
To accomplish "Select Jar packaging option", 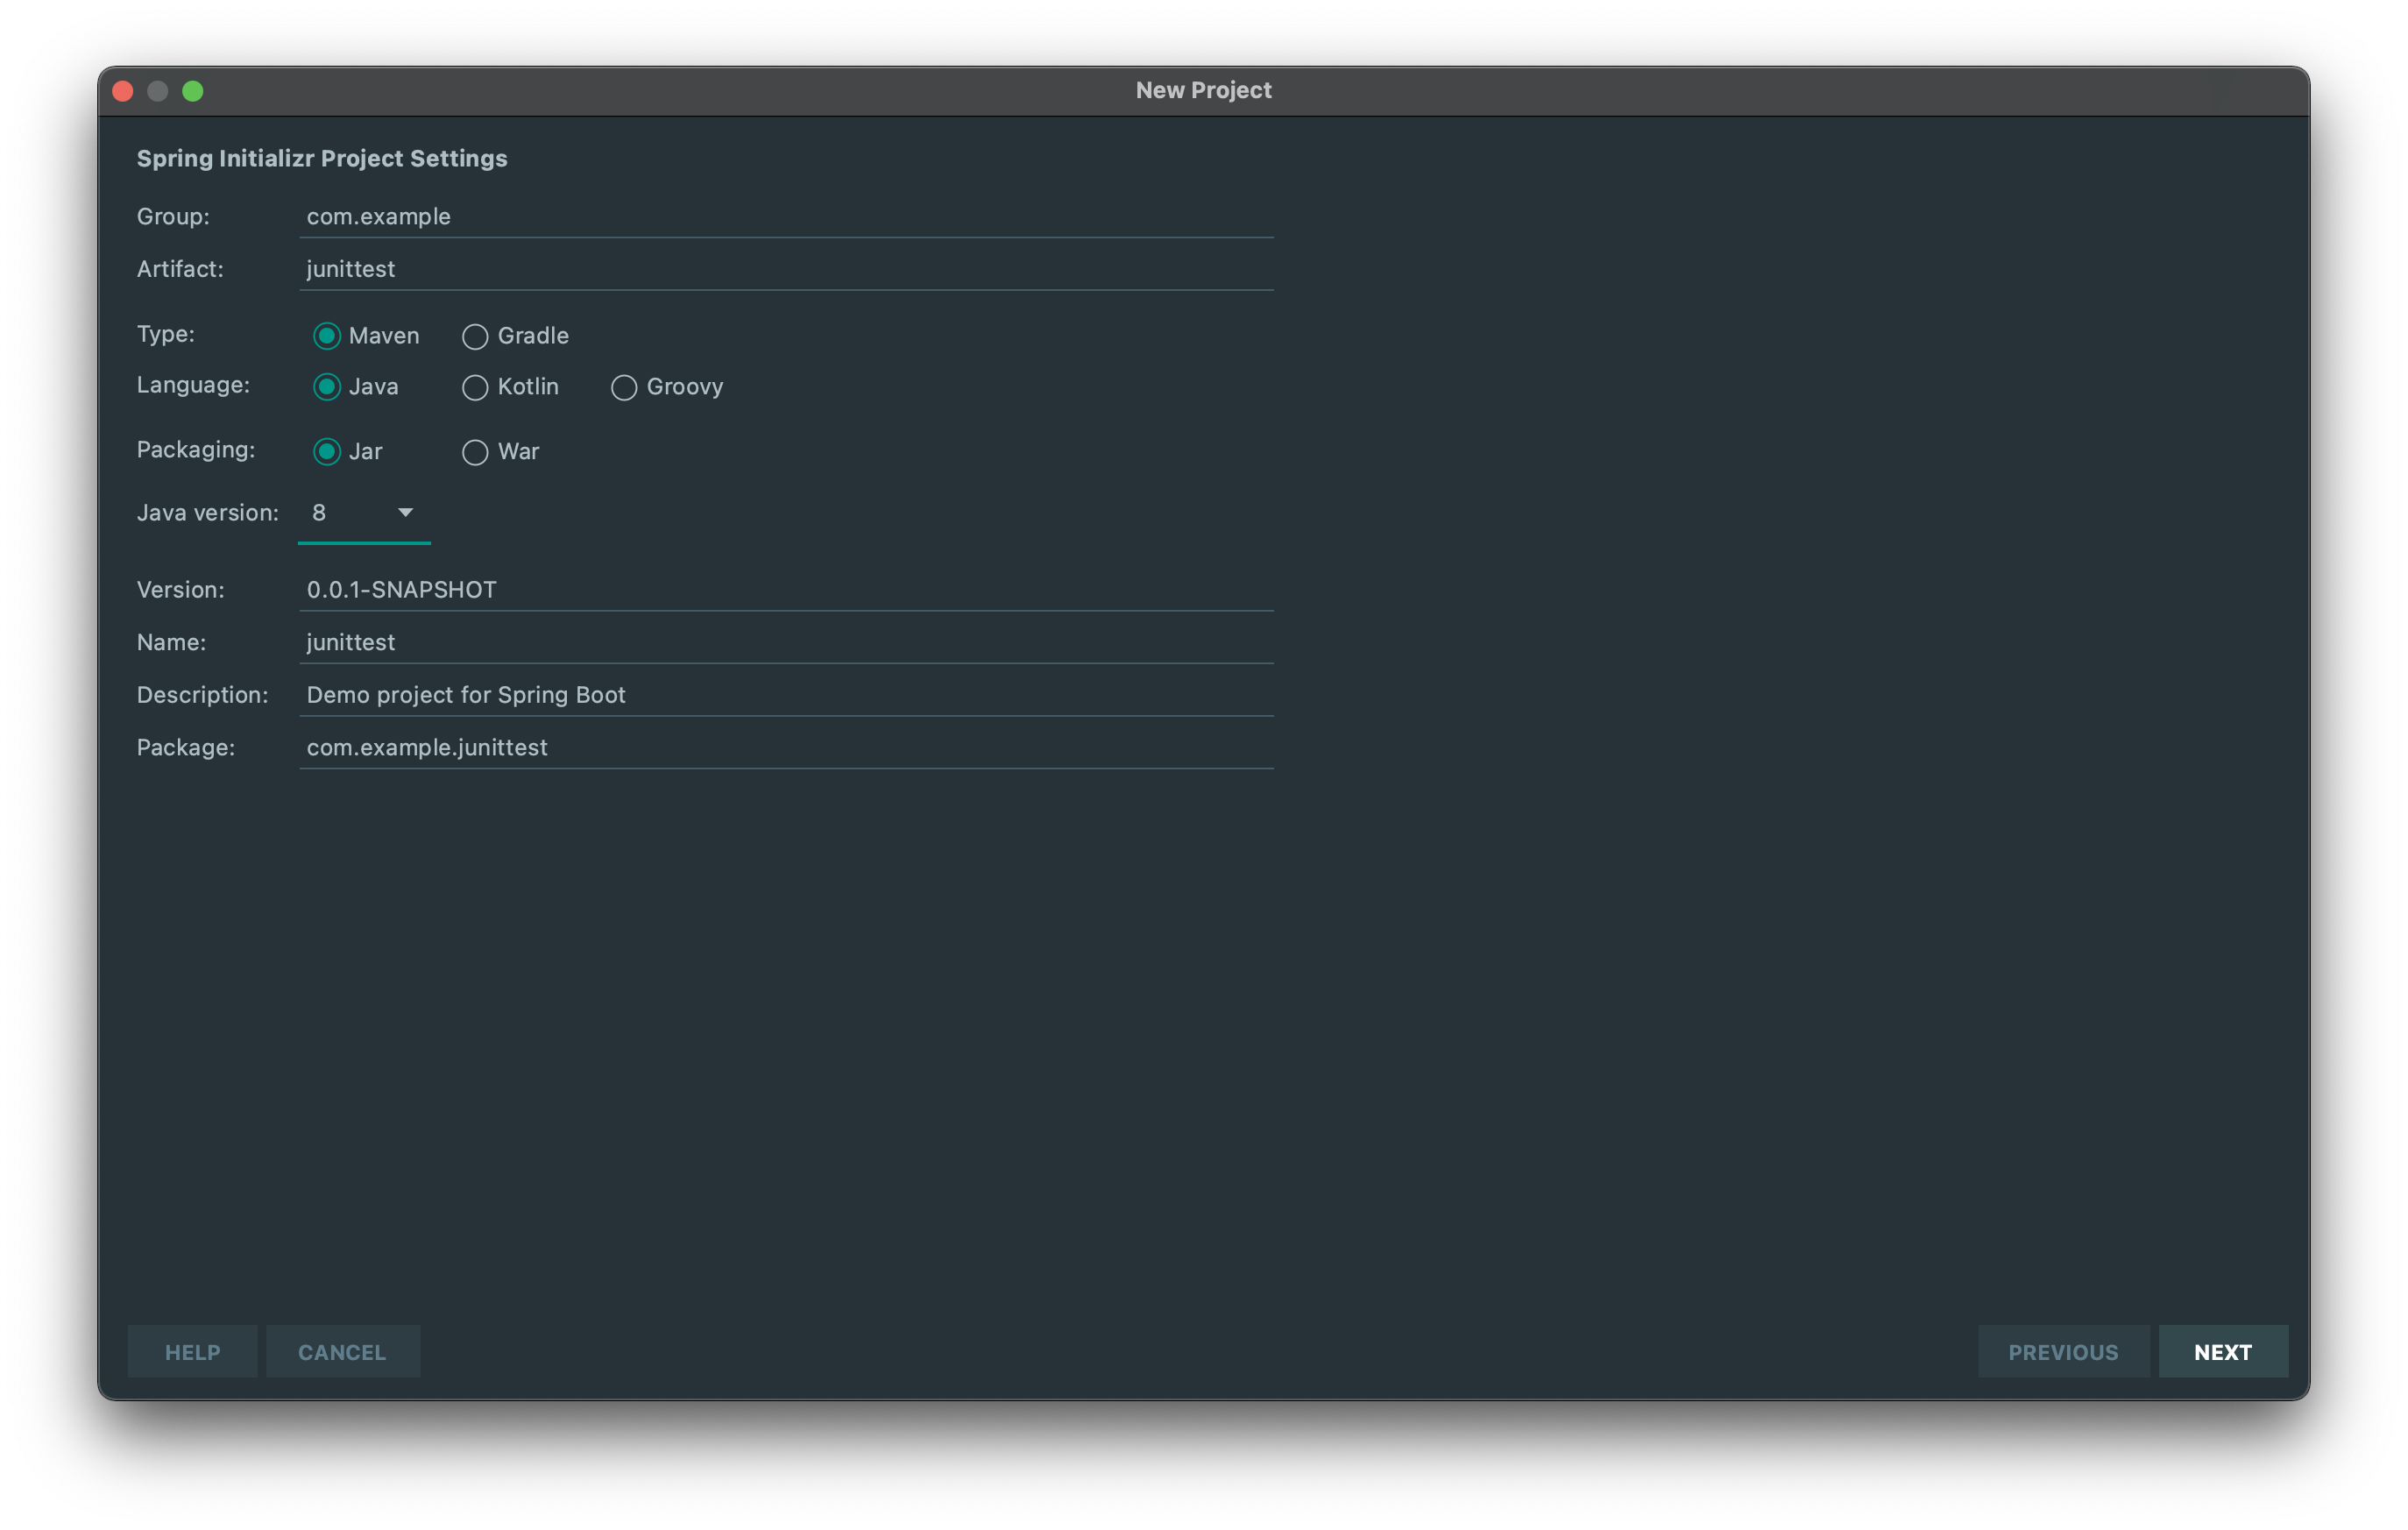I will click(327, 452).
